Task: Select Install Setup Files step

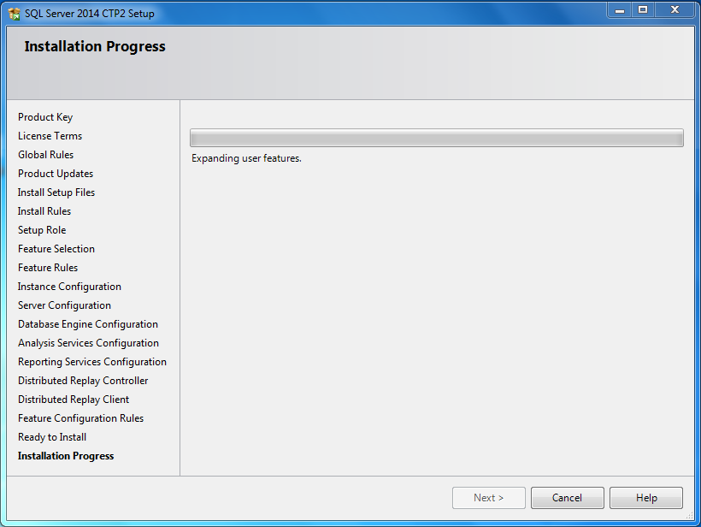Action: pos(56,192)
